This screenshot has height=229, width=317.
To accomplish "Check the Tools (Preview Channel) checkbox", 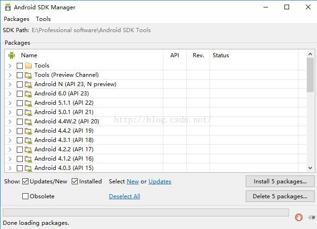I will [x=20, y=75].
